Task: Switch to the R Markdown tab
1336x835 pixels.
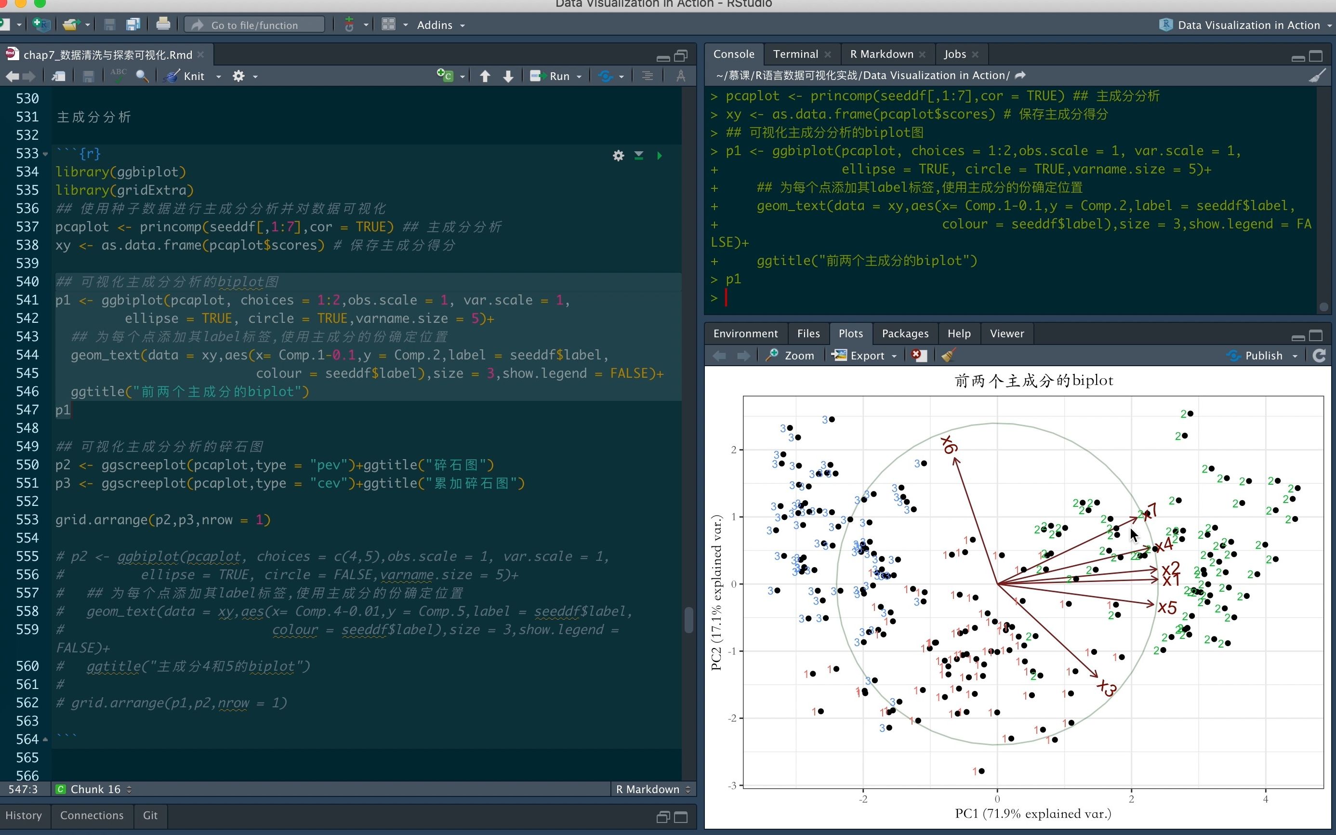Action: click(x=881, y=54)
